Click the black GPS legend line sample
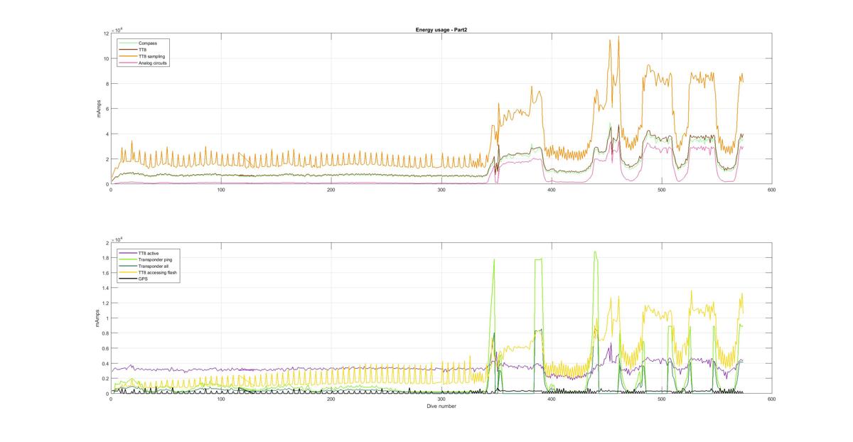 [x=129, y=279]
